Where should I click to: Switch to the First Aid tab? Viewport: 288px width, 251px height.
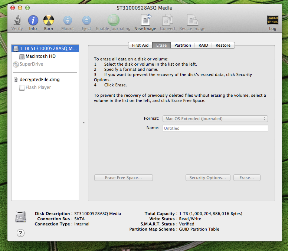[140, 45]
